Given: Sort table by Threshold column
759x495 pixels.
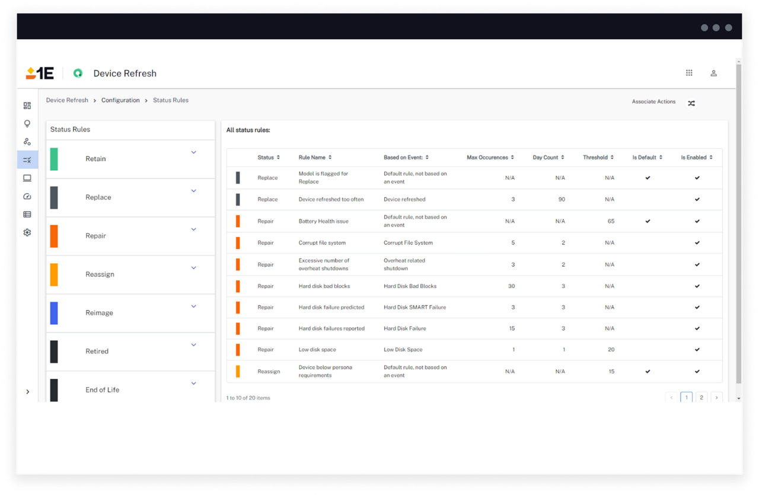Looking at the screenshot, I should [598, 158].
